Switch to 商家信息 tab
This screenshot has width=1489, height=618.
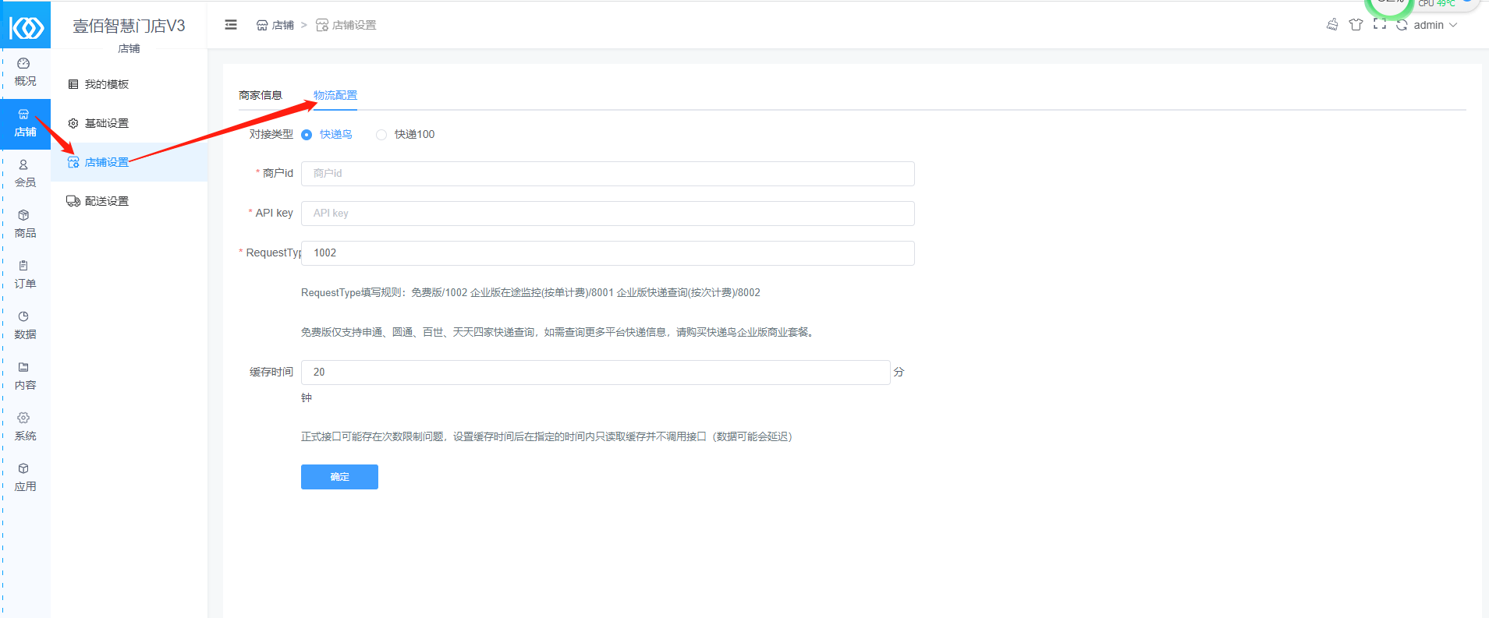(261, 95)
